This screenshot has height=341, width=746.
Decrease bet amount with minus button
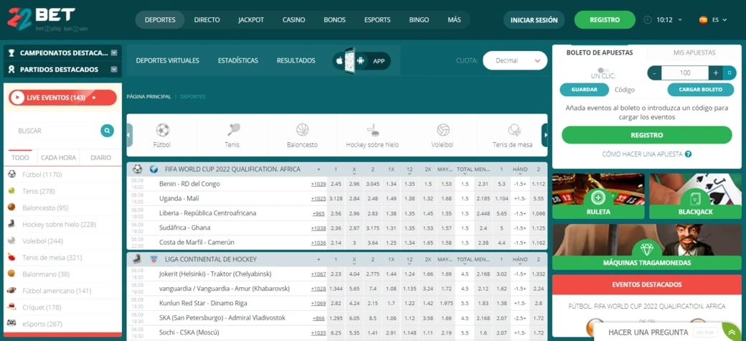655,73
